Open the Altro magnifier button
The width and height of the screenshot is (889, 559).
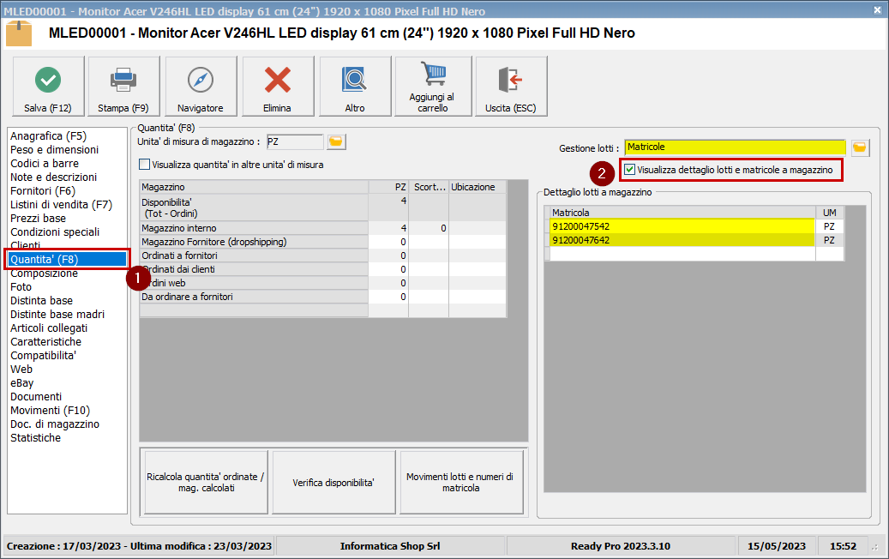tap(355, 87)
